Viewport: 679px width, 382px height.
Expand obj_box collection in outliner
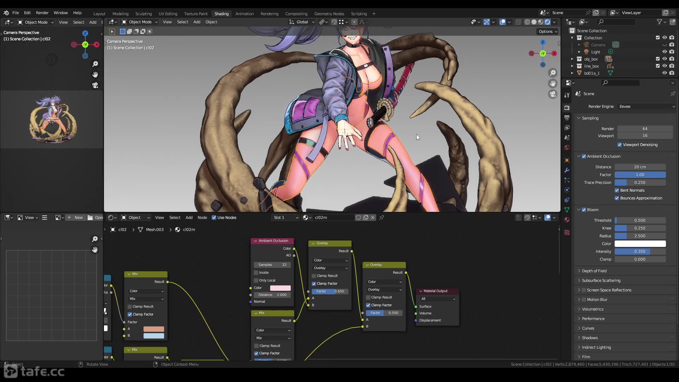point(572,59)
